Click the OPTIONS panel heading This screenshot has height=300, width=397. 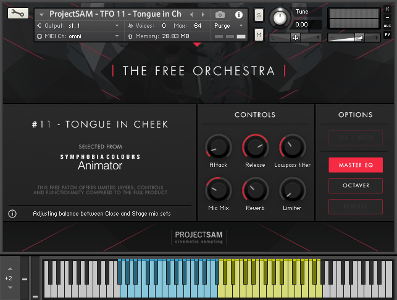point(356,115)
